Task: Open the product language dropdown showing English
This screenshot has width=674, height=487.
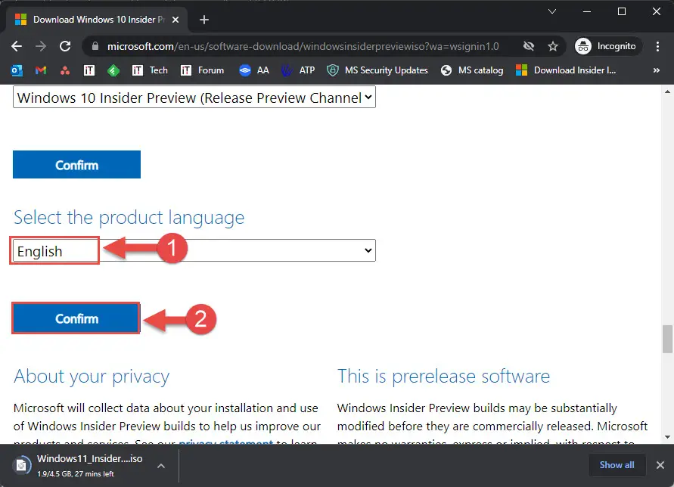Action: point(194,250)
